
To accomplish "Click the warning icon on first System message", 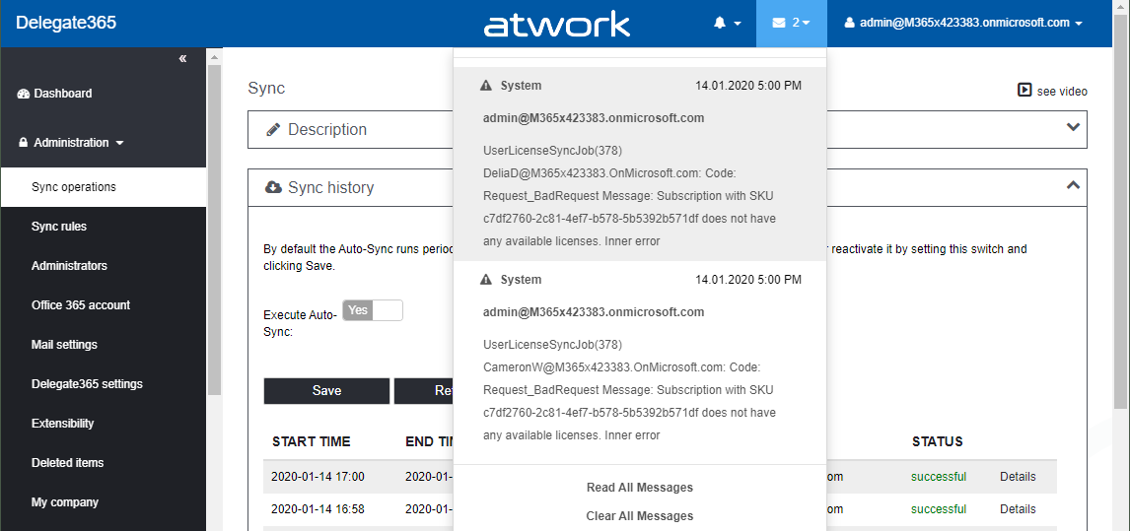I will (485, 86).
